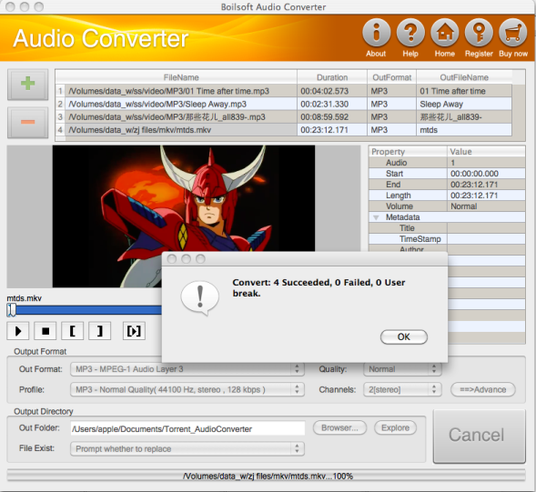Click row number 3 in file list
Screen dimensions: 536x492
[x=60, y=116]
